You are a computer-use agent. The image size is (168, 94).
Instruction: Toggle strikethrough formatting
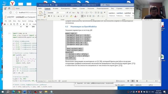coord(58,16)
